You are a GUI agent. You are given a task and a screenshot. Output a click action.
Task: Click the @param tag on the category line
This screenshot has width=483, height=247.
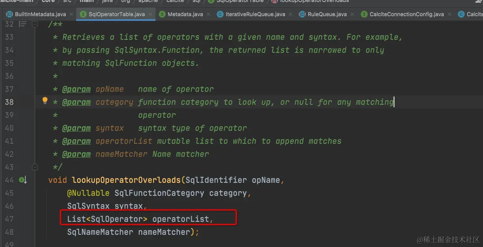click(77, 102)
